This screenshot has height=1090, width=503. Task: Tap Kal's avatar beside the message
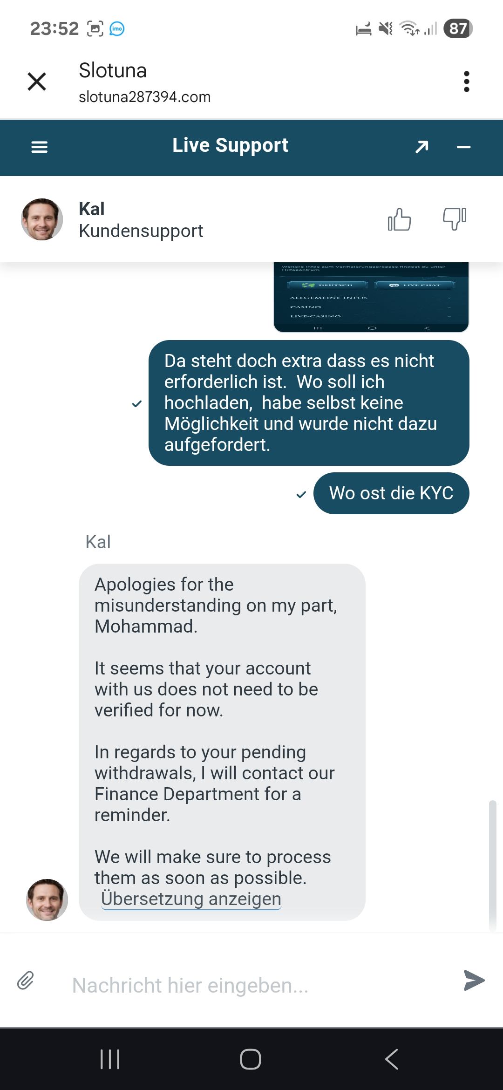(47, 900)
